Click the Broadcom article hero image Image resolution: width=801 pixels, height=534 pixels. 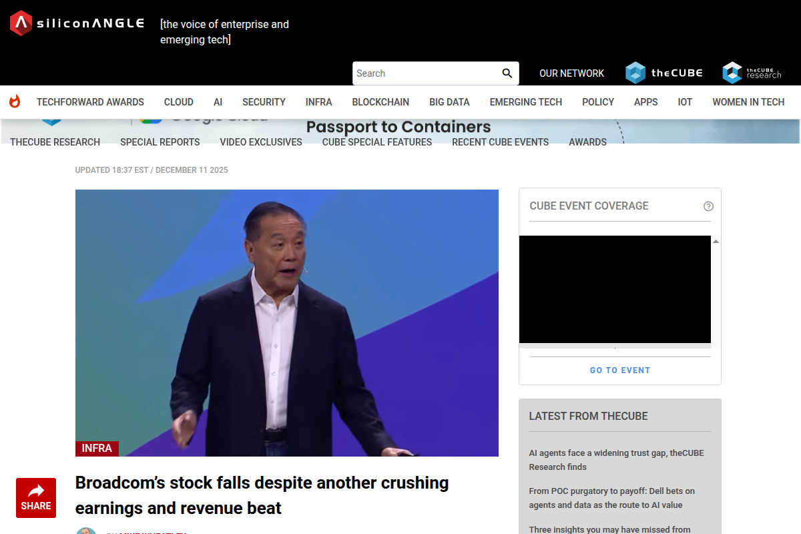coord(287,323)
